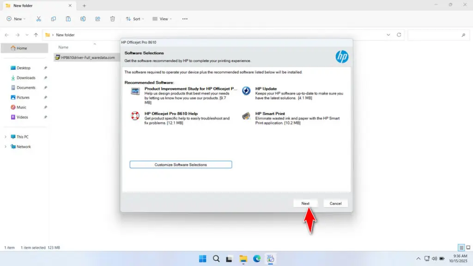Click the Share icon in the toolbar
The image size is (473, 266).
[x=97, y=18]
